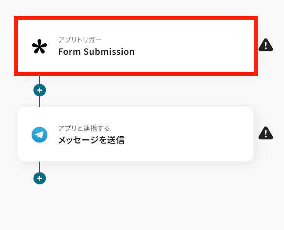The image size is (284, 230).
Task: Click the アプリと連携する label
Action: click(x=84, y=128)
